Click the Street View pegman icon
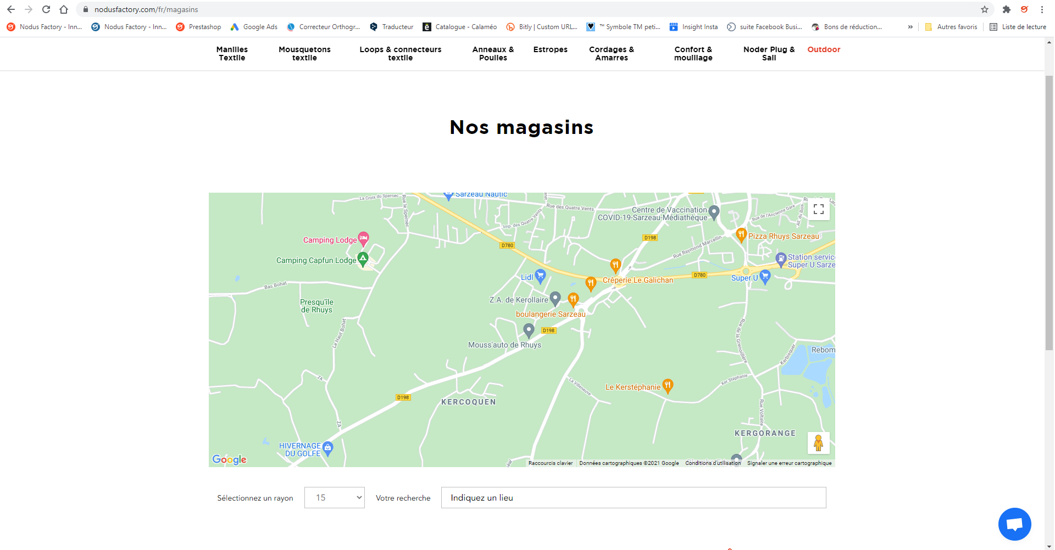Screen dimensions: 1055x550 (x=819, y=443)
